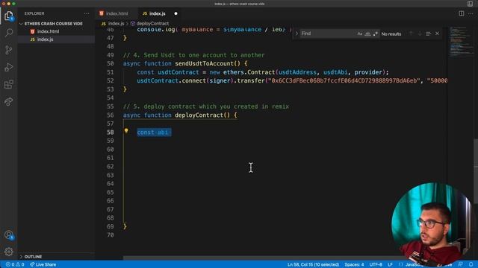The width and height of the screenshot is (478, 268).
Task: Toggle the layout icon in title bar
Action: click(470, 4)
